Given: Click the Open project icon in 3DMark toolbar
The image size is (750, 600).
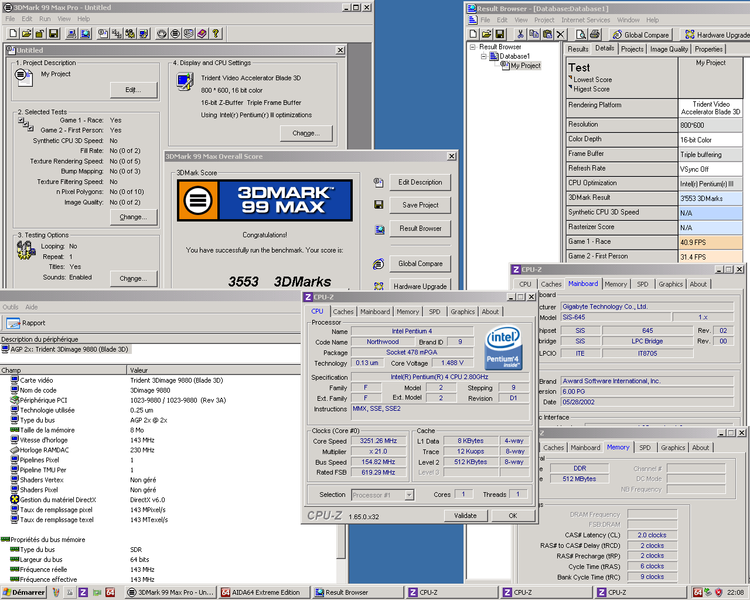Looking at the screenshot, I should point(26,34).
